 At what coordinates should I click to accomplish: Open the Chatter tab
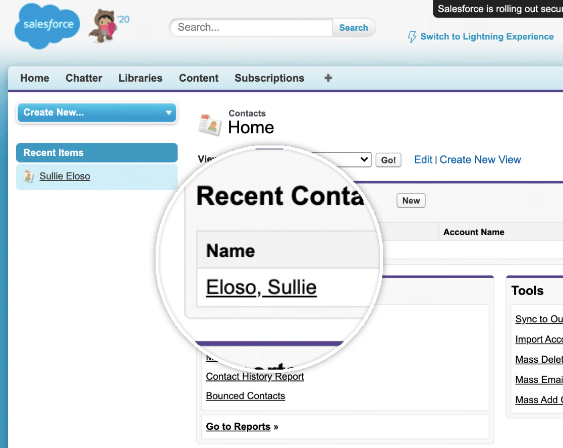84,78
